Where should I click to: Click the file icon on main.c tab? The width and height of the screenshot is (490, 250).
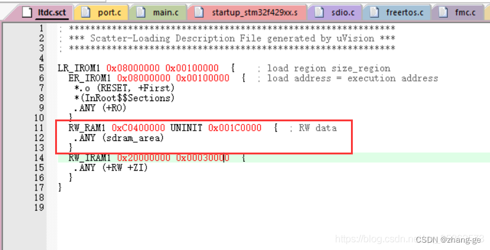pyautogui.click(x=141, y=12)
